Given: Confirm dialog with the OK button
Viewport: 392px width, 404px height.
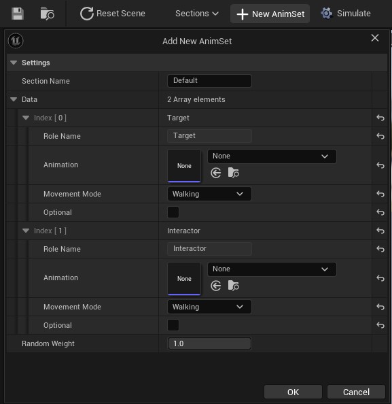Looking at the screenshot, I should click(293, 392).
